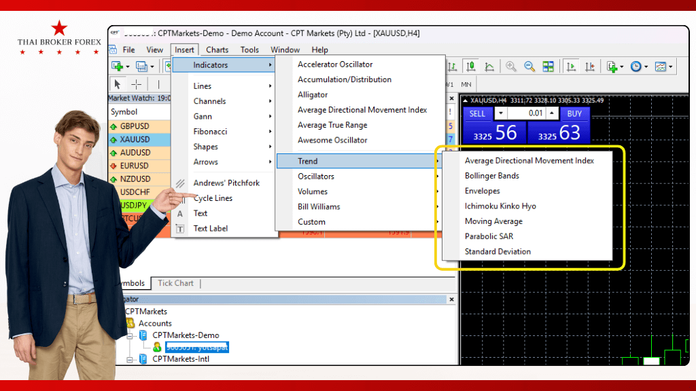This screenshot has width=696, height=391.
Task: Toggle one-click trading panel triangle
Action: tap(465, 100)
